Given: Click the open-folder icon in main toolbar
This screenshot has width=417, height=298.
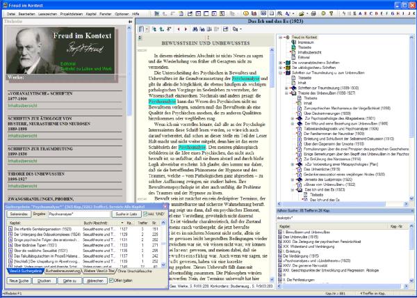Looking at the screenshot, I should tap(302, 13).
